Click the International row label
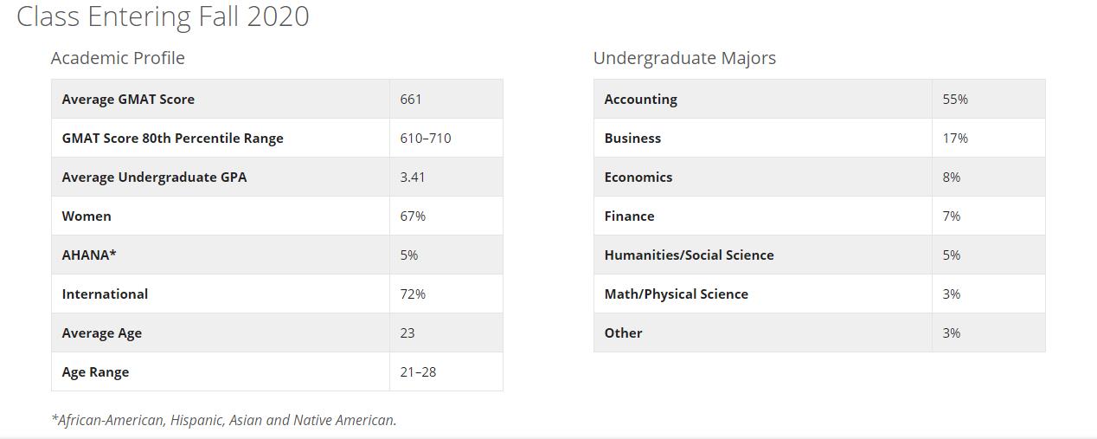Screen dimensions: 1097x439 coord(105,294)
